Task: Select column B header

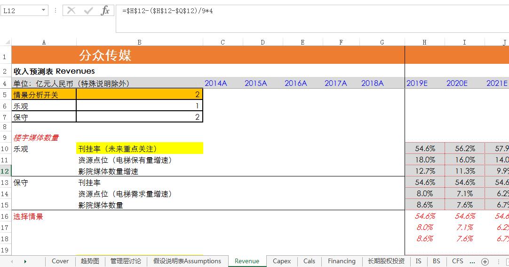Action: coord(140,42)
